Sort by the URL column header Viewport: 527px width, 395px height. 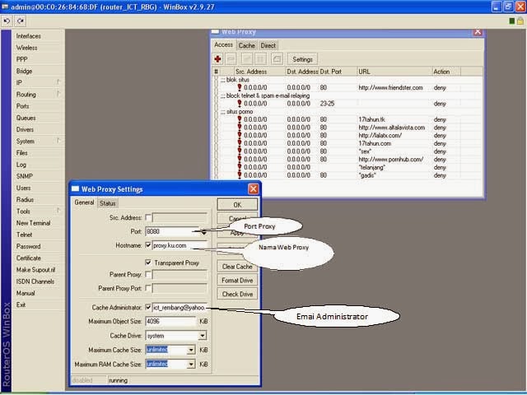click(x=394, y=72)
